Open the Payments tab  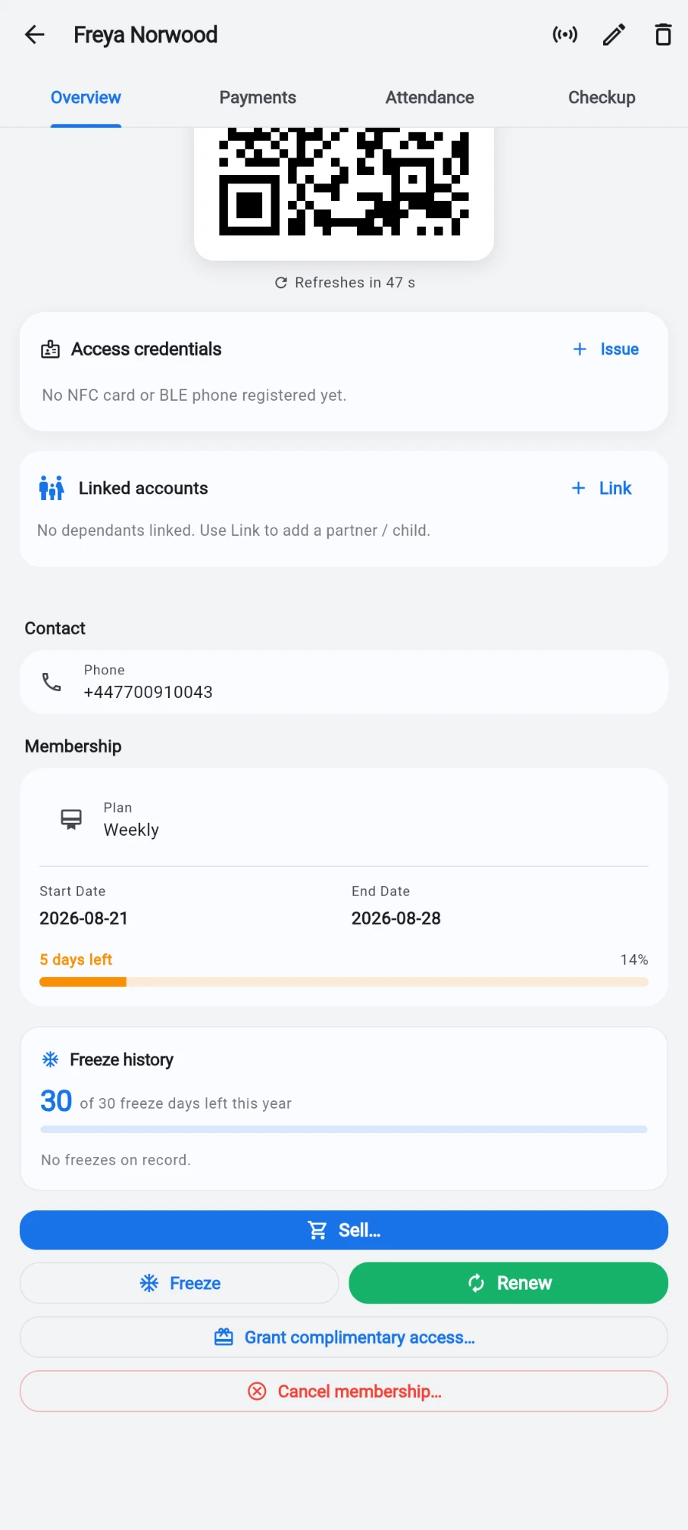pos(258,98)
